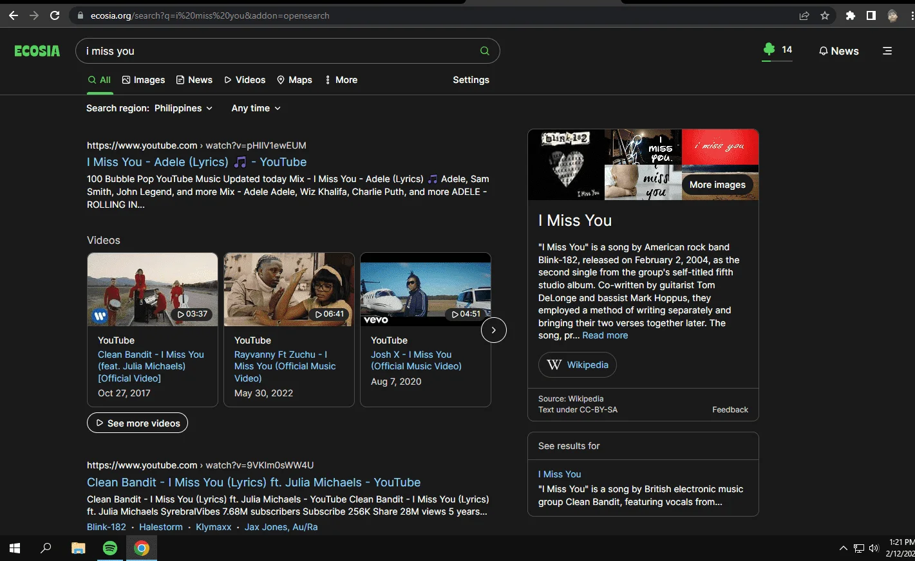
Task: Switch to the Videos tab
Action: click(x=245, y=80)
